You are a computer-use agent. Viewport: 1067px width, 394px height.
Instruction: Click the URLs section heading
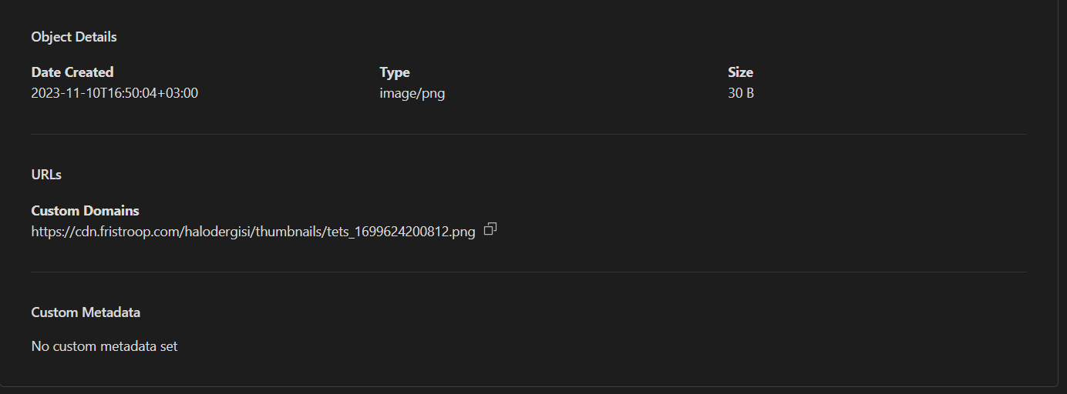pos(46,175)
